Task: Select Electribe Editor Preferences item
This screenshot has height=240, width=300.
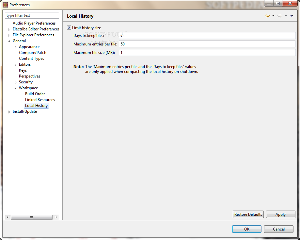Action: click(36, 29)
